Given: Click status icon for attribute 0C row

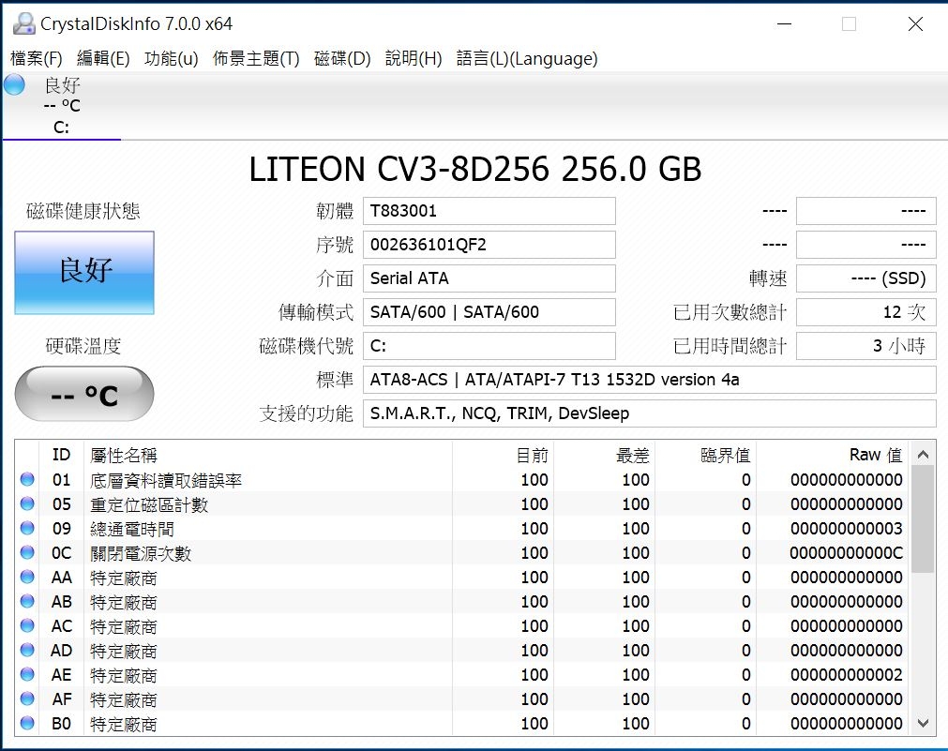Looking at the screenshot, I should pyautogui.click(x=27, y=553).
